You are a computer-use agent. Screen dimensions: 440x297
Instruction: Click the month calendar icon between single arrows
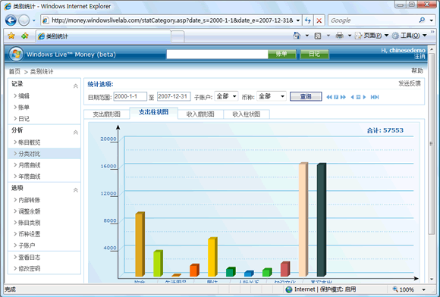point(358,97)
